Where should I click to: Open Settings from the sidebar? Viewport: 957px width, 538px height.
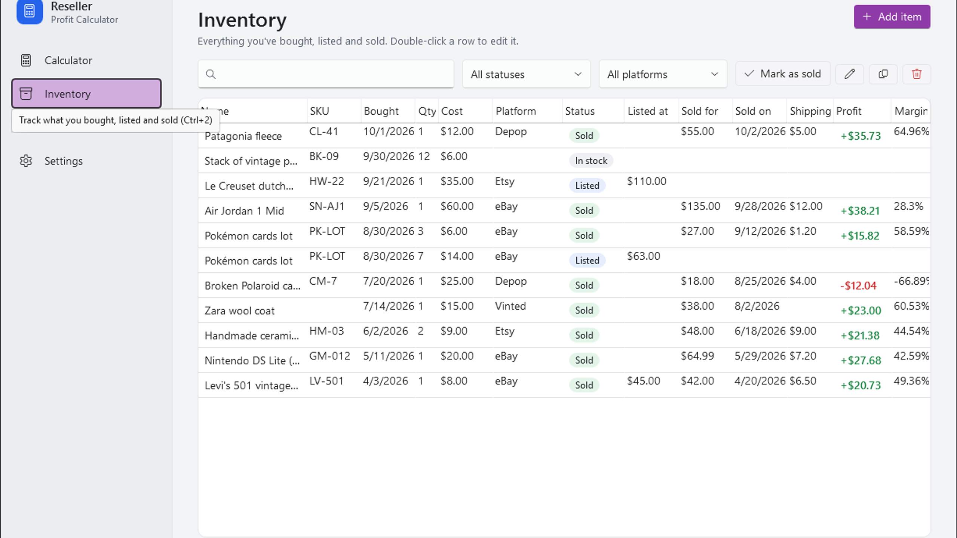click(86, 161)
